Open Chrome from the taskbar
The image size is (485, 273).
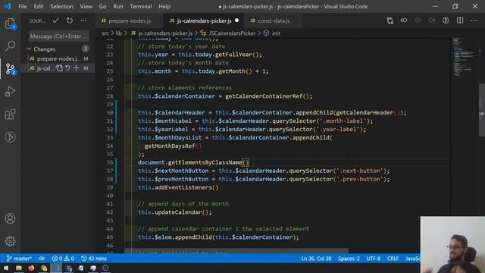point(44,268)
